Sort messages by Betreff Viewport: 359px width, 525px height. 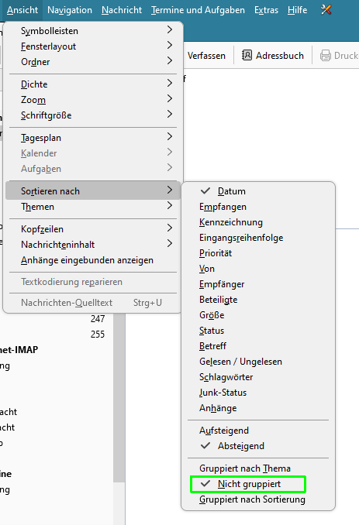258,346
